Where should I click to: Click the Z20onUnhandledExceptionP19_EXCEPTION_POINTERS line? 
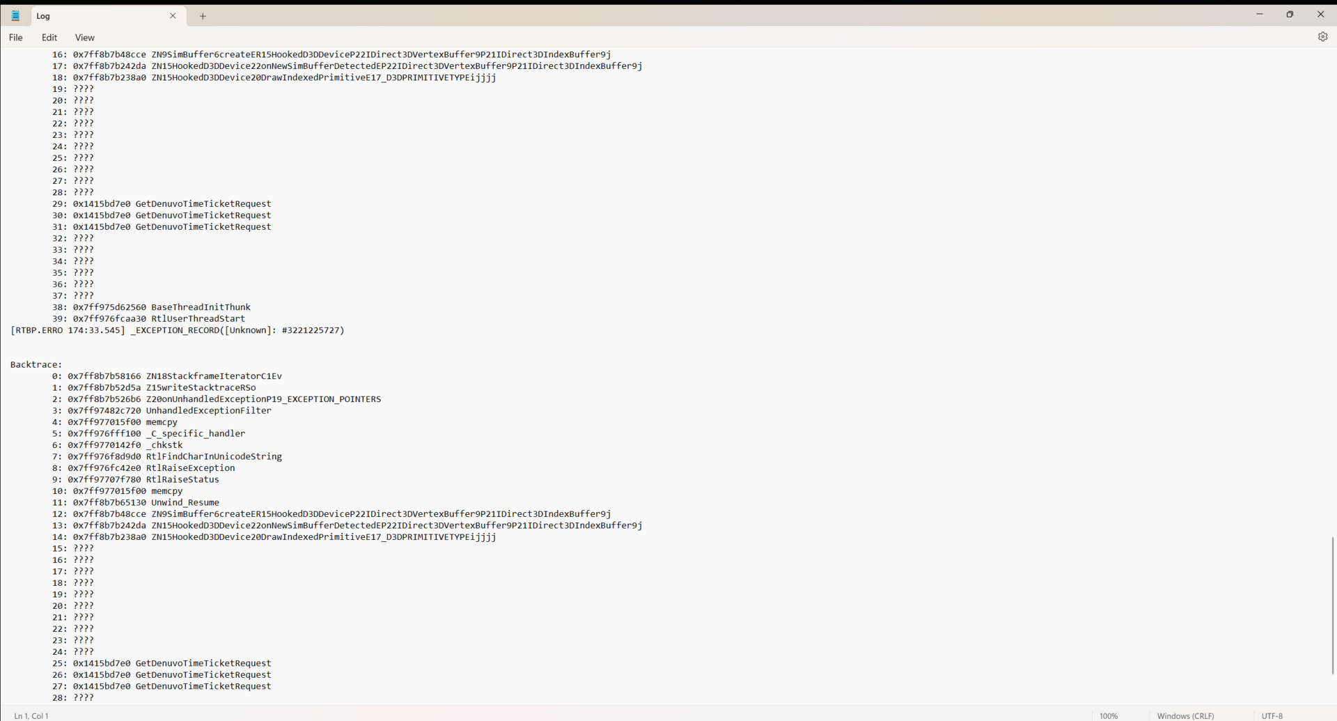click(217, 399)
